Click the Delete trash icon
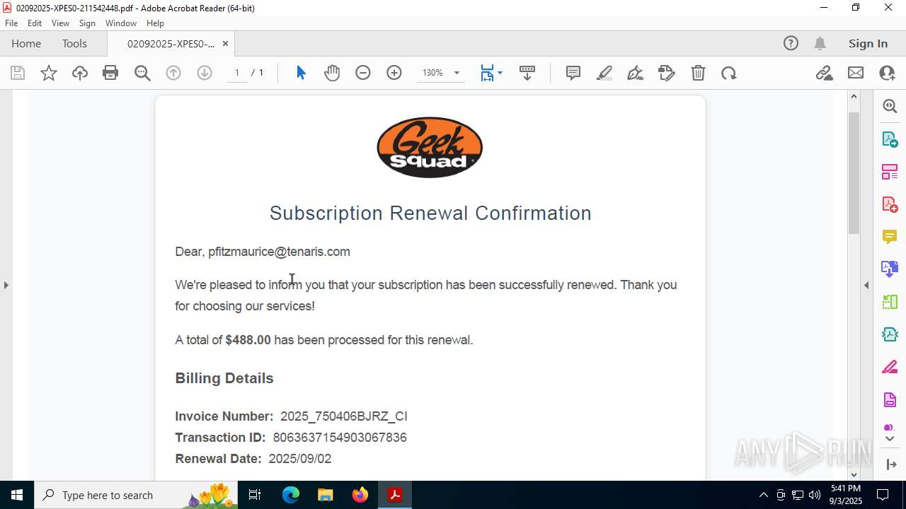The width and height of the screenshot is (906, 509). tap(698, 73)
